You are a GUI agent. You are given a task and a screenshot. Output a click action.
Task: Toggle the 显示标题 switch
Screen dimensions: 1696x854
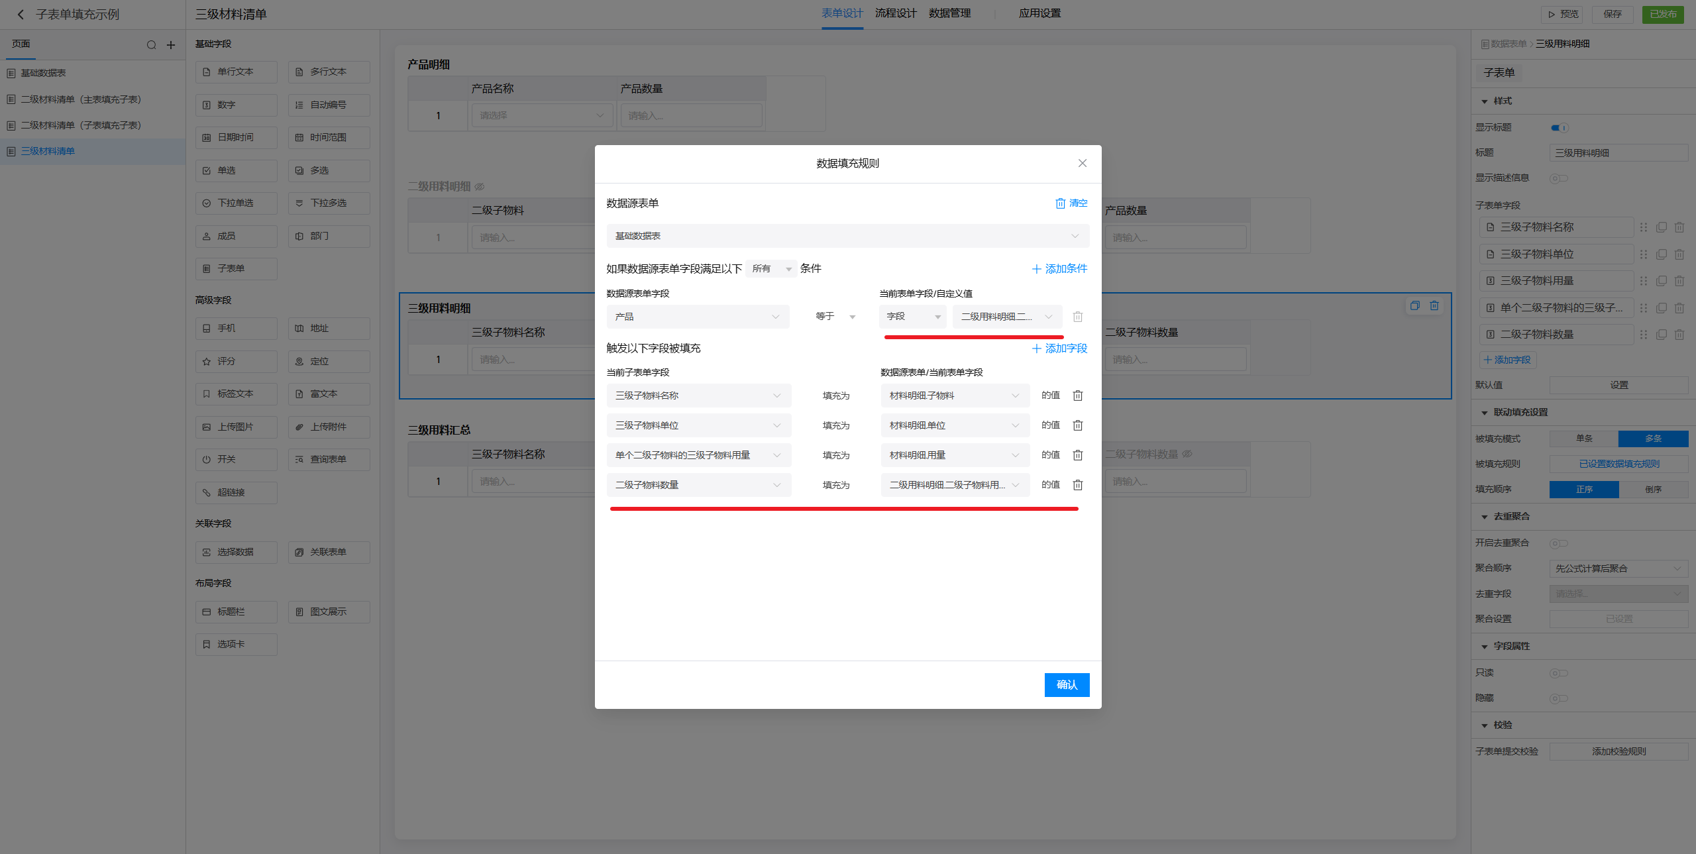point(1559,128)
